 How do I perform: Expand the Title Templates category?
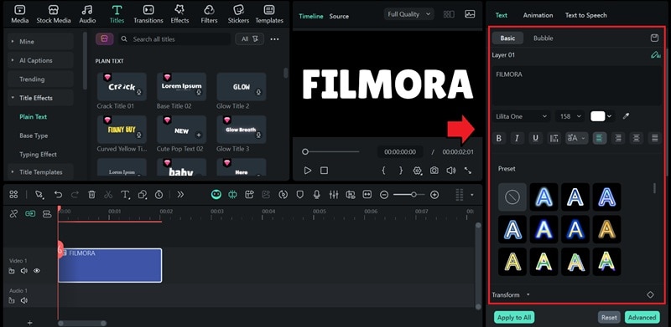coord(40,172)
